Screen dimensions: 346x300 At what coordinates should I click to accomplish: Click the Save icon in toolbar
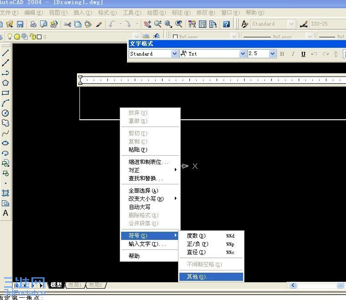(20, 24)
